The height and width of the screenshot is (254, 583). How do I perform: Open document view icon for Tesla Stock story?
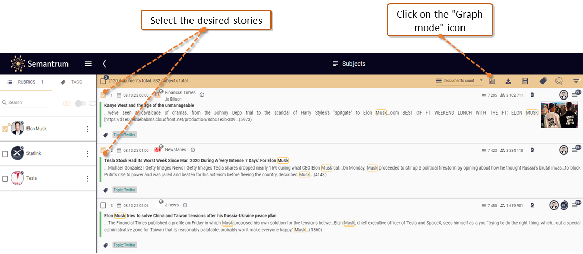(x=533, y=150)
